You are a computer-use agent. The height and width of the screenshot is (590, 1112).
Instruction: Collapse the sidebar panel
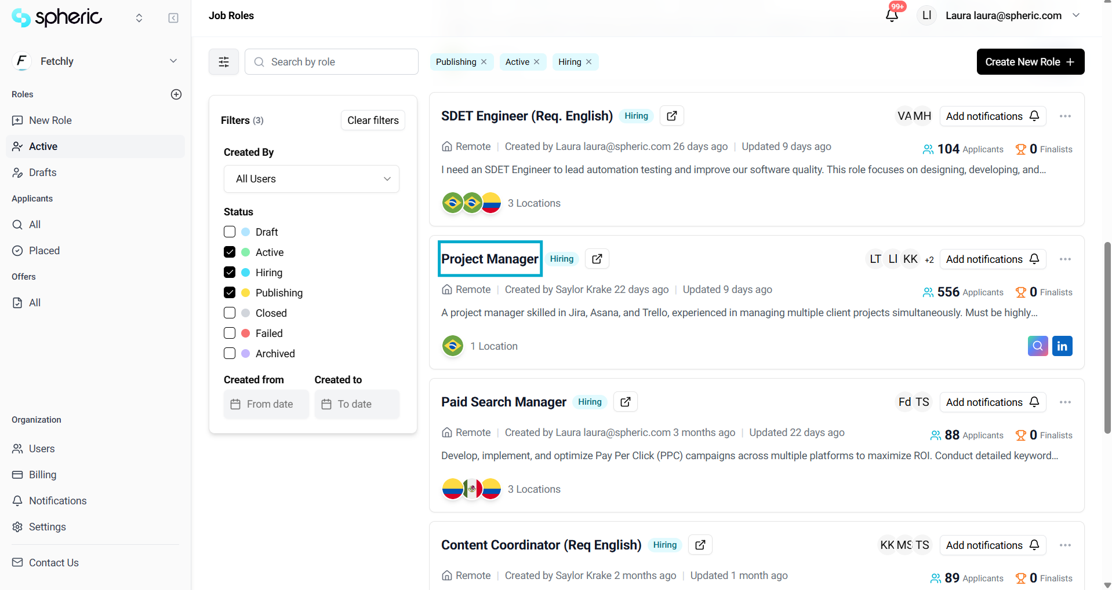(173, 18)
